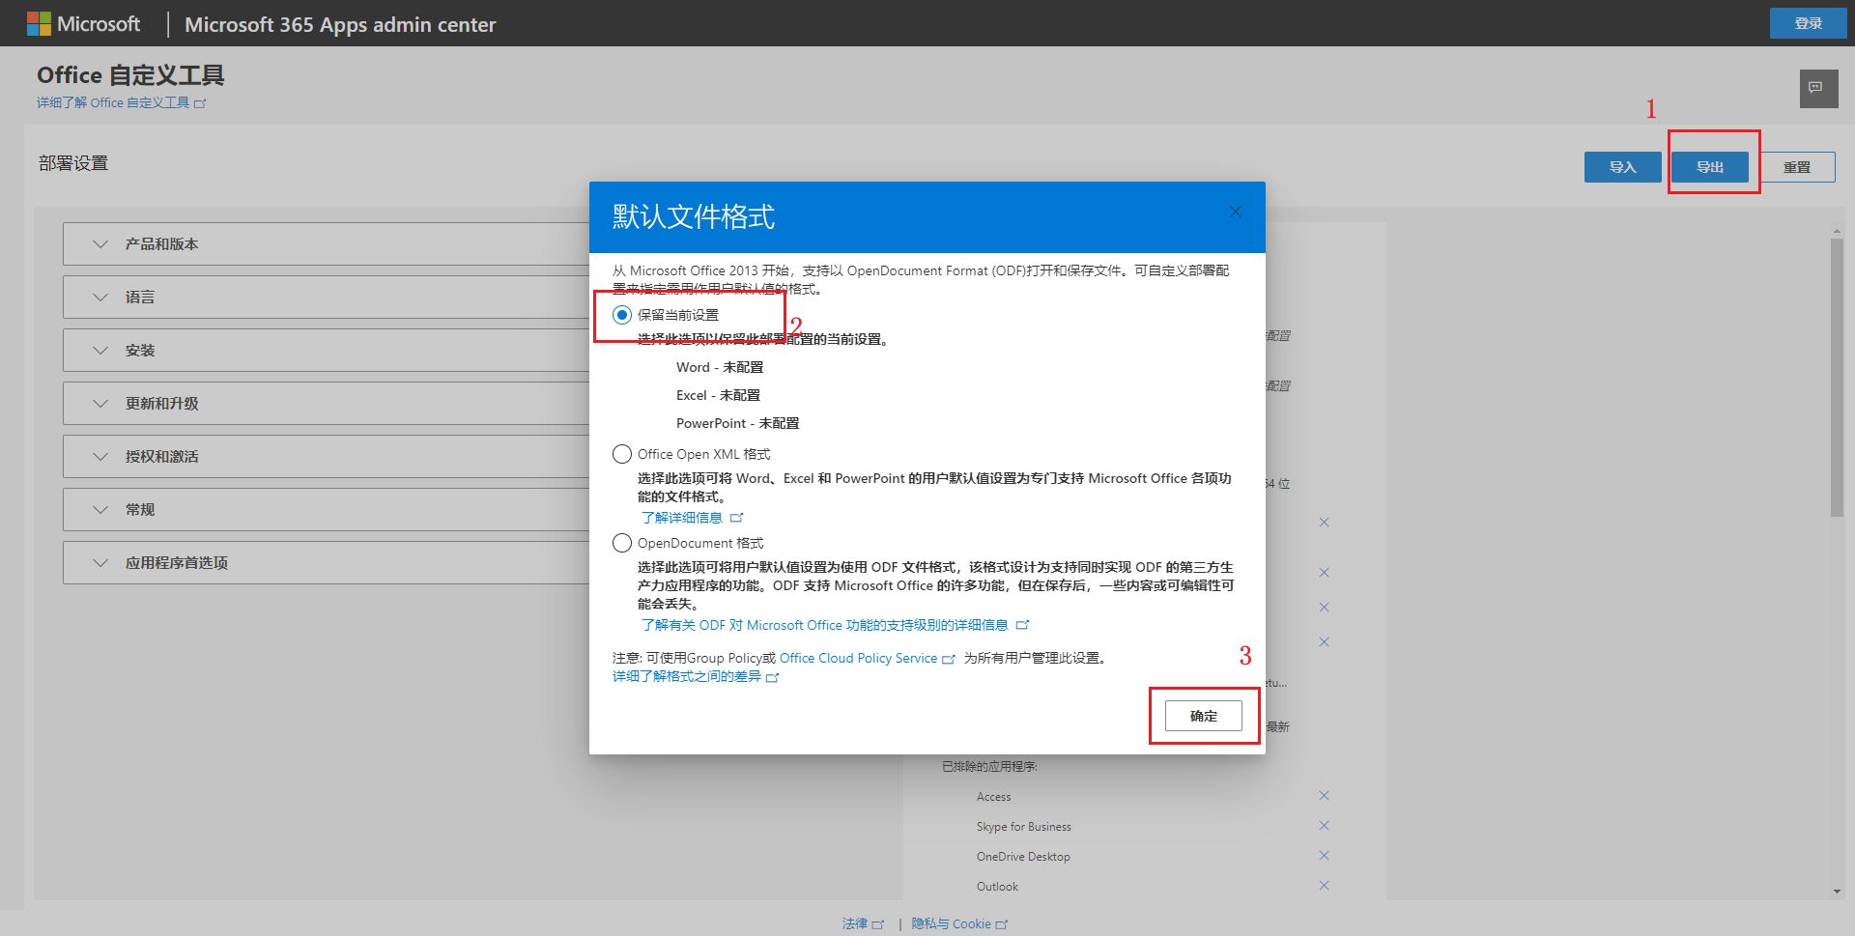This screenshot has height=936, width=1855.
Task: Open the feedback icon button
Action: coord(1818,89)
